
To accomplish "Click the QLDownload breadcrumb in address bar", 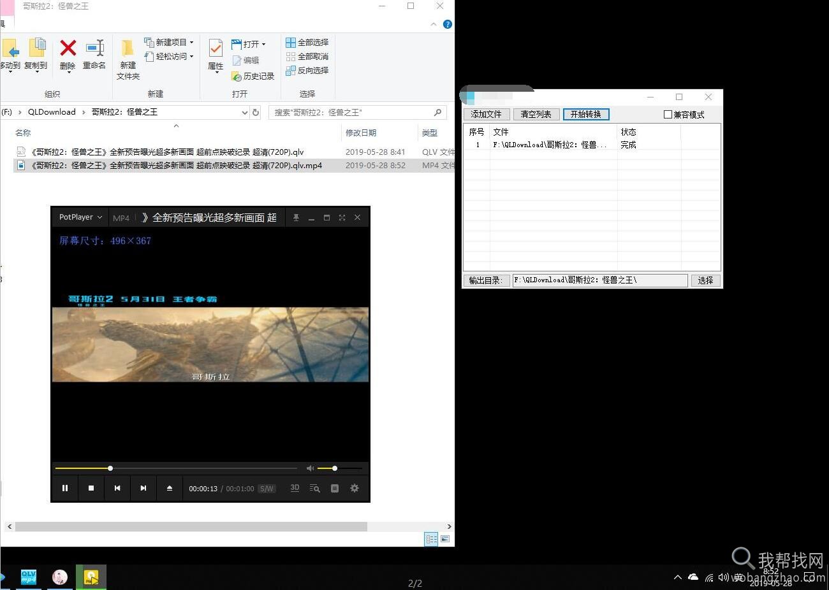I will tap(52, 112).
